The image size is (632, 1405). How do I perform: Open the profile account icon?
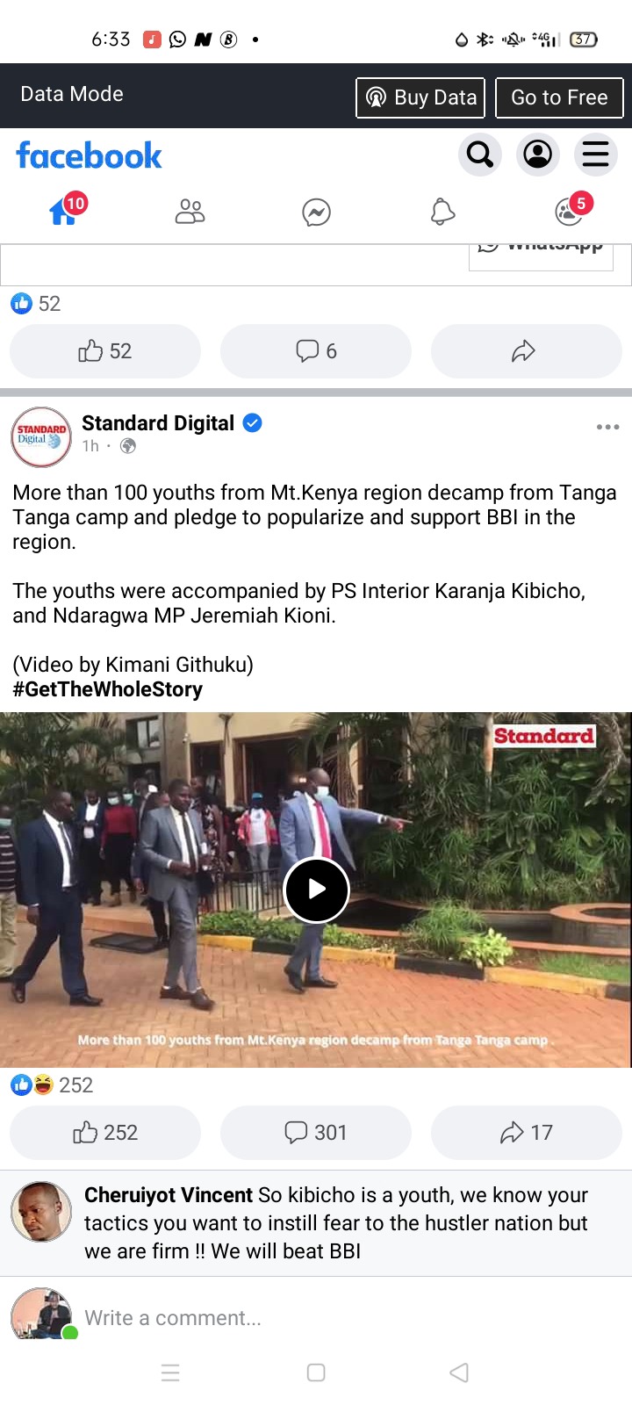click(537, 155)
